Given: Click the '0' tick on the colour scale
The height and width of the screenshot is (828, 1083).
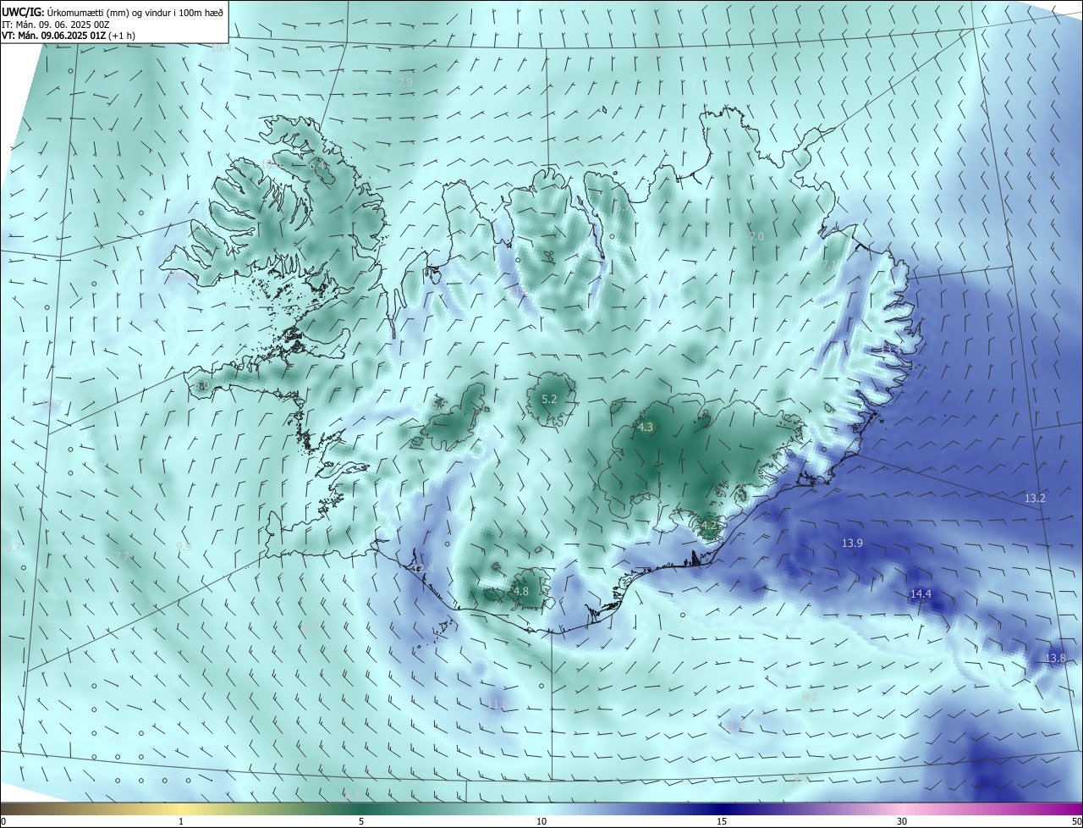Looking at the screenshot, I should (x=3, y=821).
